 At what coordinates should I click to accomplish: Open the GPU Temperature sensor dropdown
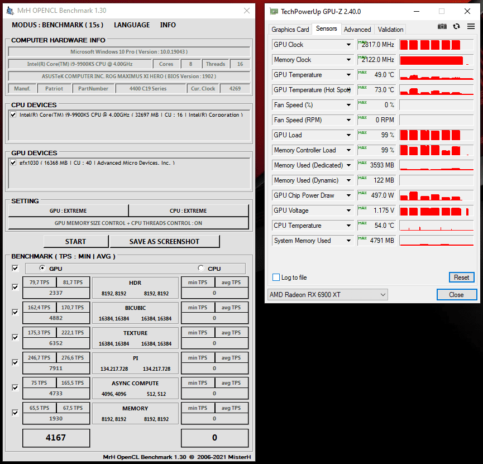pos(348,75)
